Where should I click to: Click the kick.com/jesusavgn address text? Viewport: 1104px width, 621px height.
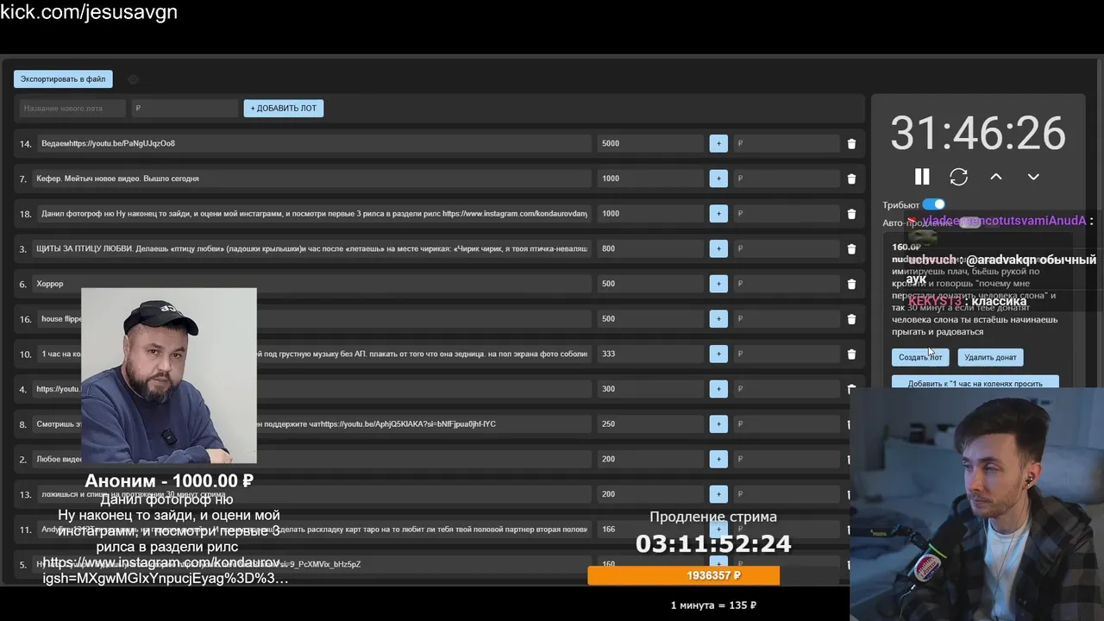[89, 12]
